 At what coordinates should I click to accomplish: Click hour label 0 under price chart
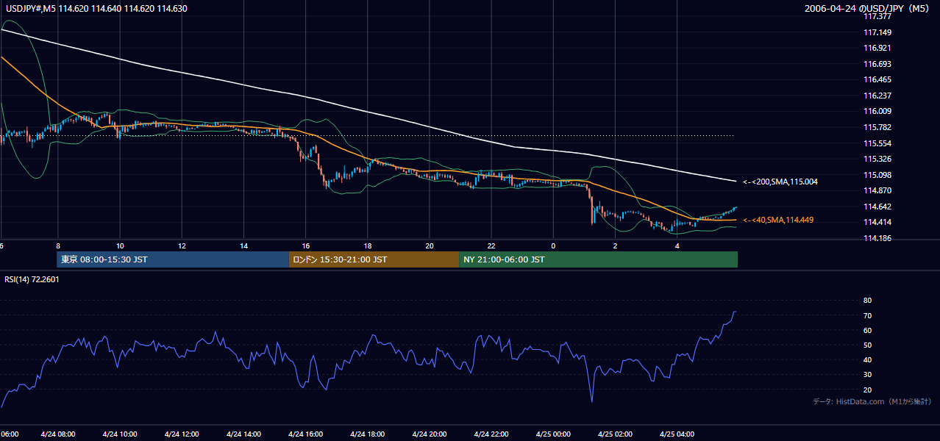554,245
